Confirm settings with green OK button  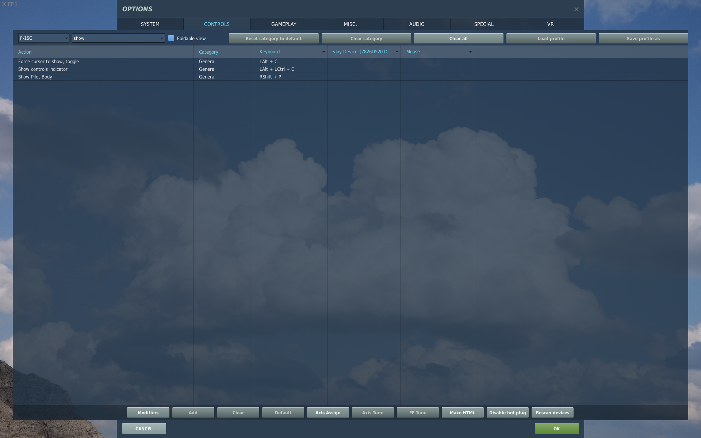tap(556, 429)
